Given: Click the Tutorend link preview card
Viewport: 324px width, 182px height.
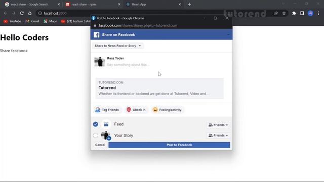Looking at the screenshot, I should coord(159,88).
